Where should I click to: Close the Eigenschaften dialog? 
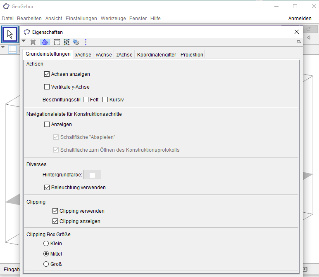[297, 32]
